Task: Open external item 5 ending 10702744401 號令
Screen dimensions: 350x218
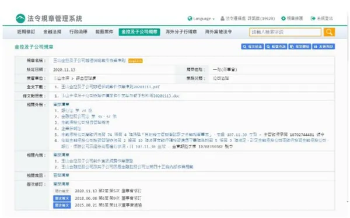Action: click(192, 135)
